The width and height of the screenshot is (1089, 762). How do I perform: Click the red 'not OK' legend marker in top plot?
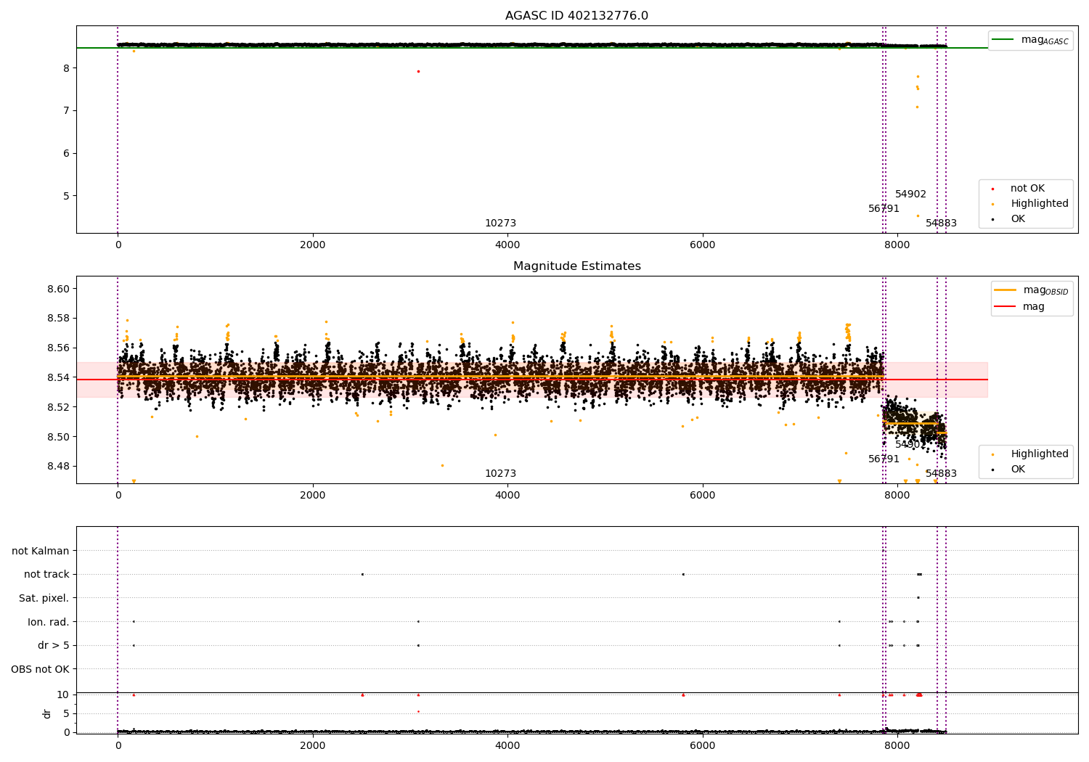(992, 189)
